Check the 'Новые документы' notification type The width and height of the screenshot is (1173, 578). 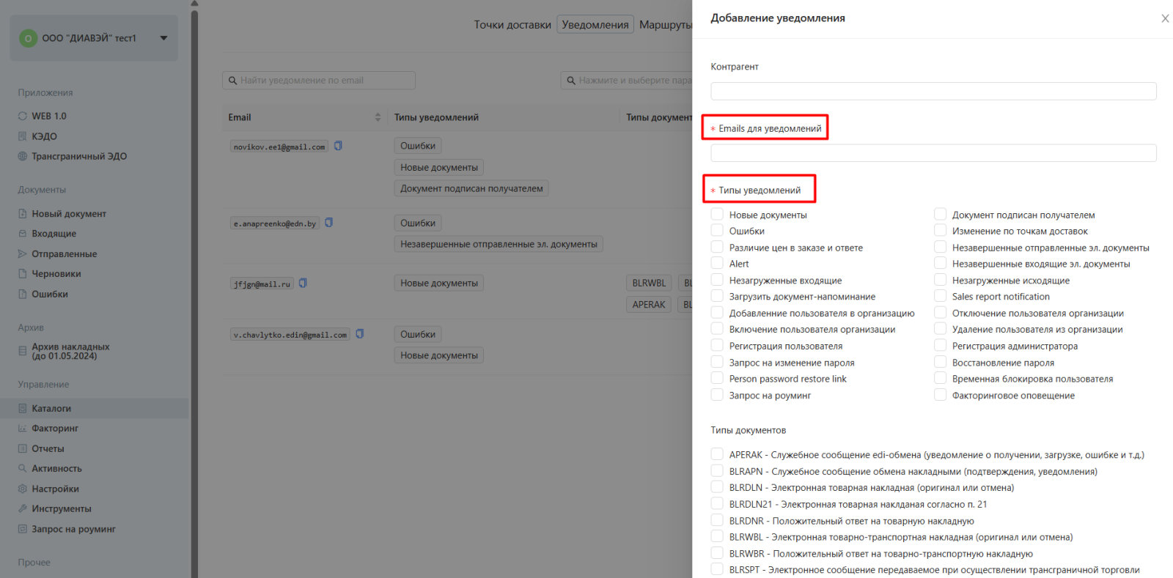(x=717, y=215)
